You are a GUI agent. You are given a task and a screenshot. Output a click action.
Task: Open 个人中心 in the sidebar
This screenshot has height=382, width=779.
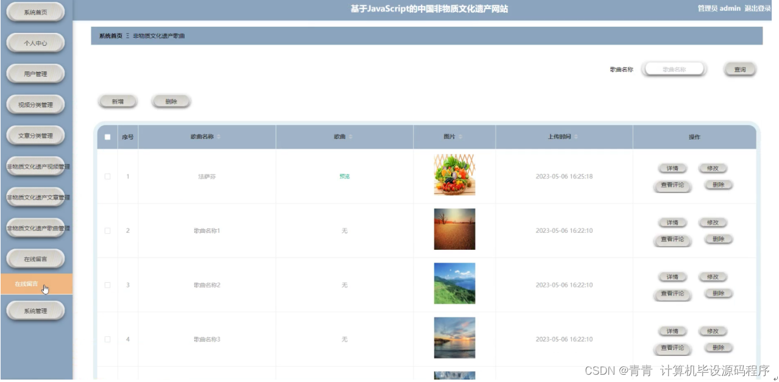click(35, 43)
